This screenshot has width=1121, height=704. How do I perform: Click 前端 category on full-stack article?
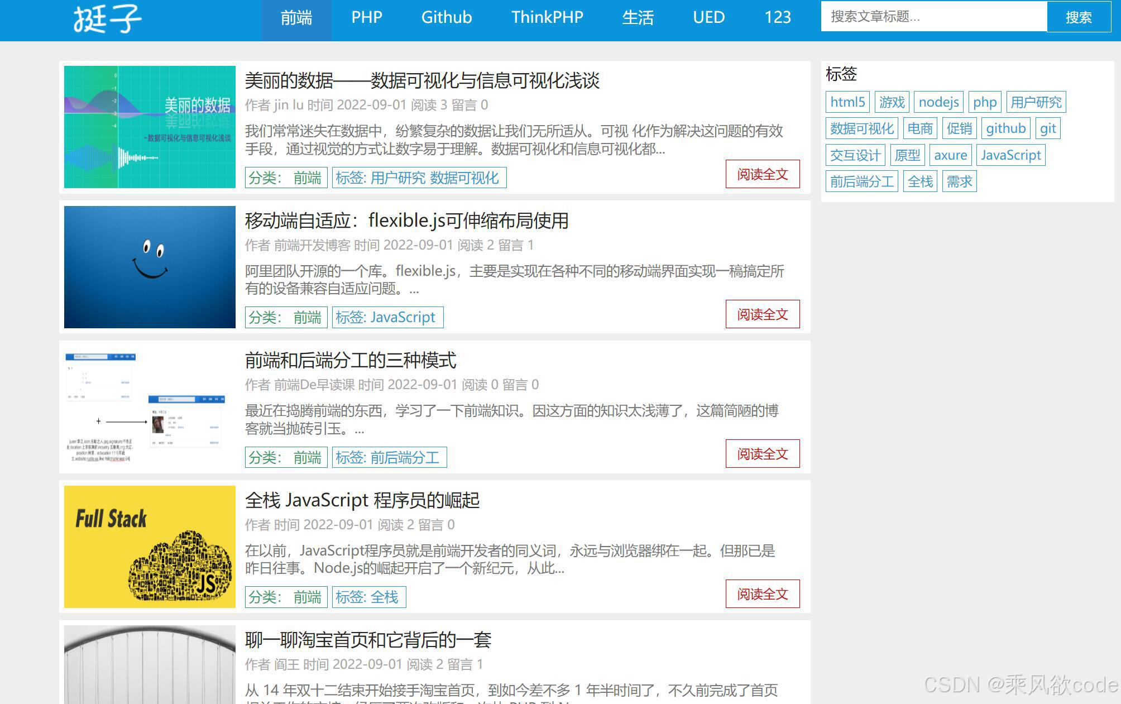coord(306,597)
